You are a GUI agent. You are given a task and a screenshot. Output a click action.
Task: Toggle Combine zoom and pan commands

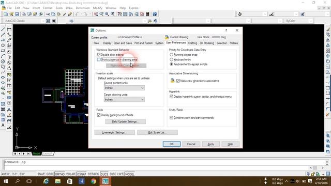[171, 118]
